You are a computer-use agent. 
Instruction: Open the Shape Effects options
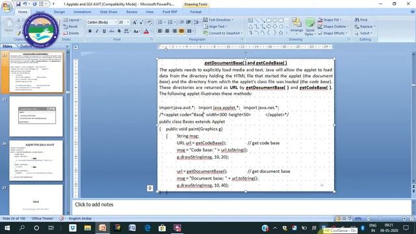pyautogui.click(x=333, y=33)
